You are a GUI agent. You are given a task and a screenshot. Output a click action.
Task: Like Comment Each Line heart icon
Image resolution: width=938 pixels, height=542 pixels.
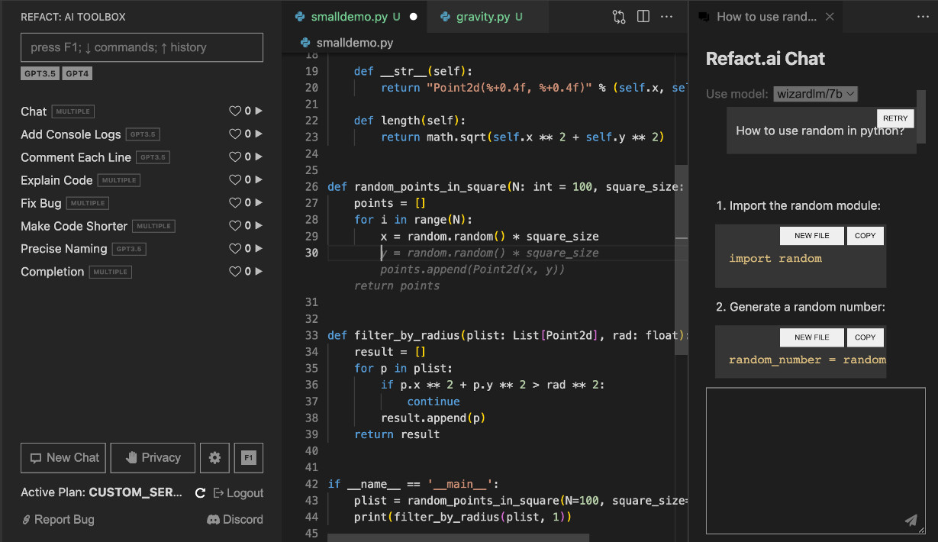[235, 157]
